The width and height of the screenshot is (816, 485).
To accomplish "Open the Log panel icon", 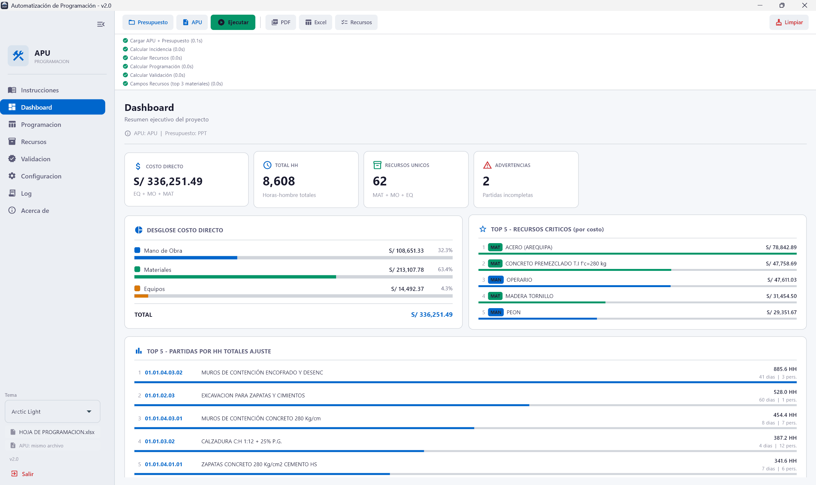I will pyautogui.click(x=12, y=193).
